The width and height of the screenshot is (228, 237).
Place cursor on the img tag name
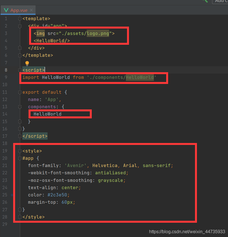coord(41,33)
